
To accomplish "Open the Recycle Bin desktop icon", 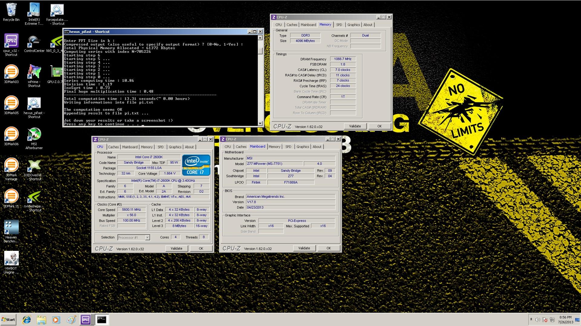I will (x=11, y=12).
